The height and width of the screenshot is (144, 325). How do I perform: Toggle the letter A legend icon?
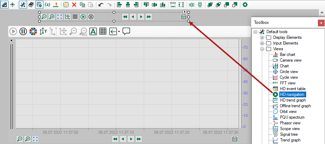click(x=93, y=31)
